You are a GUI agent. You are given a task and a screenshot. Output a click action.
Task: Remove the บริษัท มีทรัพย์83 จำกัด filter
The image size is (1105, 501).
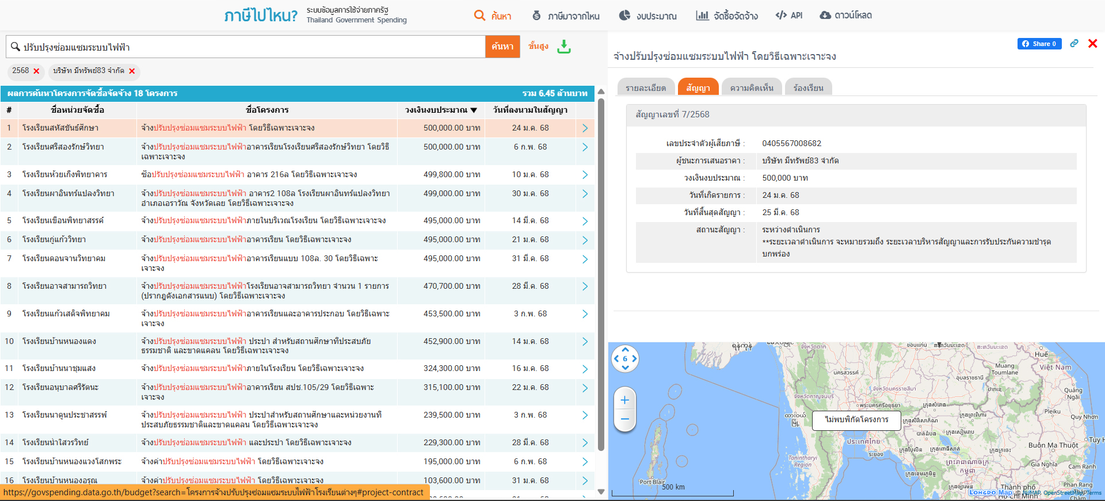point(132,71)
